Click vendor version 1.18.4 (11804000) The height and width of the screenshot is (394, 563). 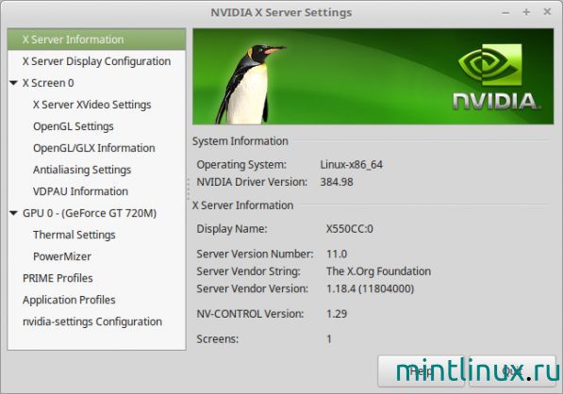coord(370,288)
